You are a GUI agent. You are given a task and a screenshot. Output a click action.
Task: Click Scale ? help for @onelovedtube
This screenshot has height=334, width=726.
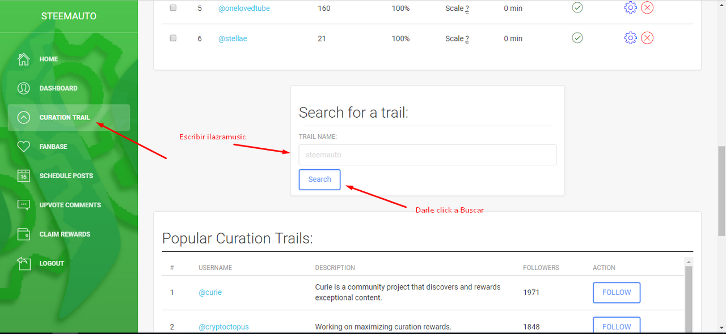[457, 8]
